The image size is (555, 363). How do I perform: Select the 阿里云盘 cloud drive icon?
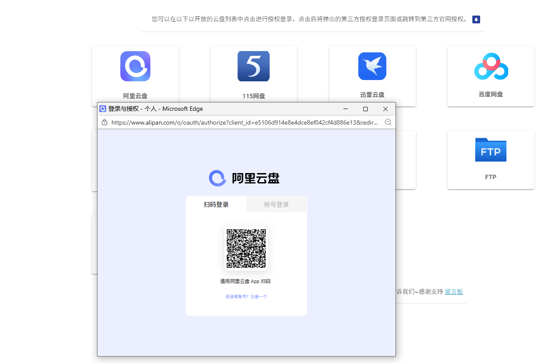point(135,66)
